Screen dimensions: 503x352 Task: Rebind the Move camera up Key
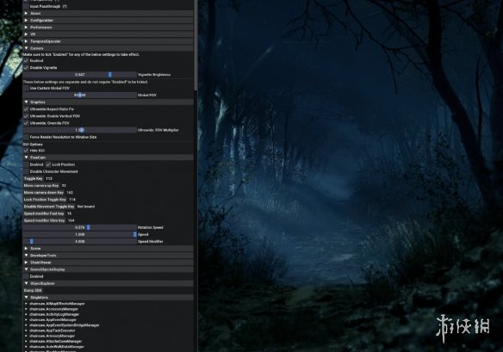coord(41,186)
